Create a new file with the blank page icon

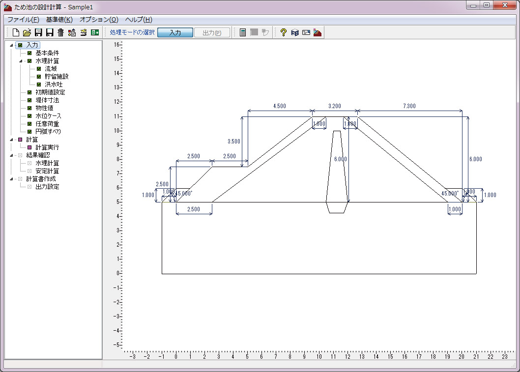click(16, 32)
